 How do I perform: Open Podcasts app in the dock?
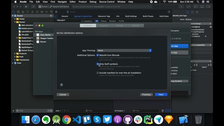point(118,119)
